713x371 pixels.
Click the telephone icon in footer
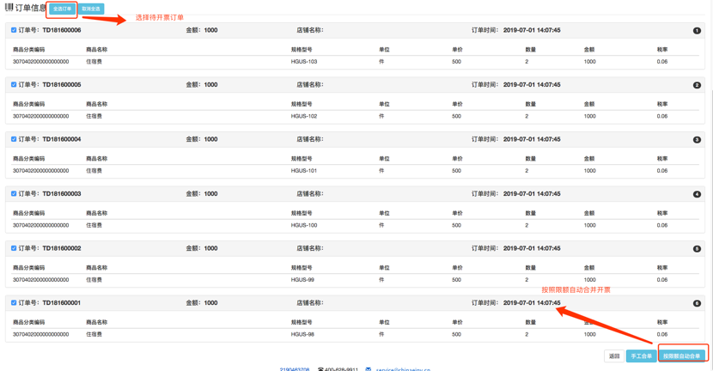[320, 369]
